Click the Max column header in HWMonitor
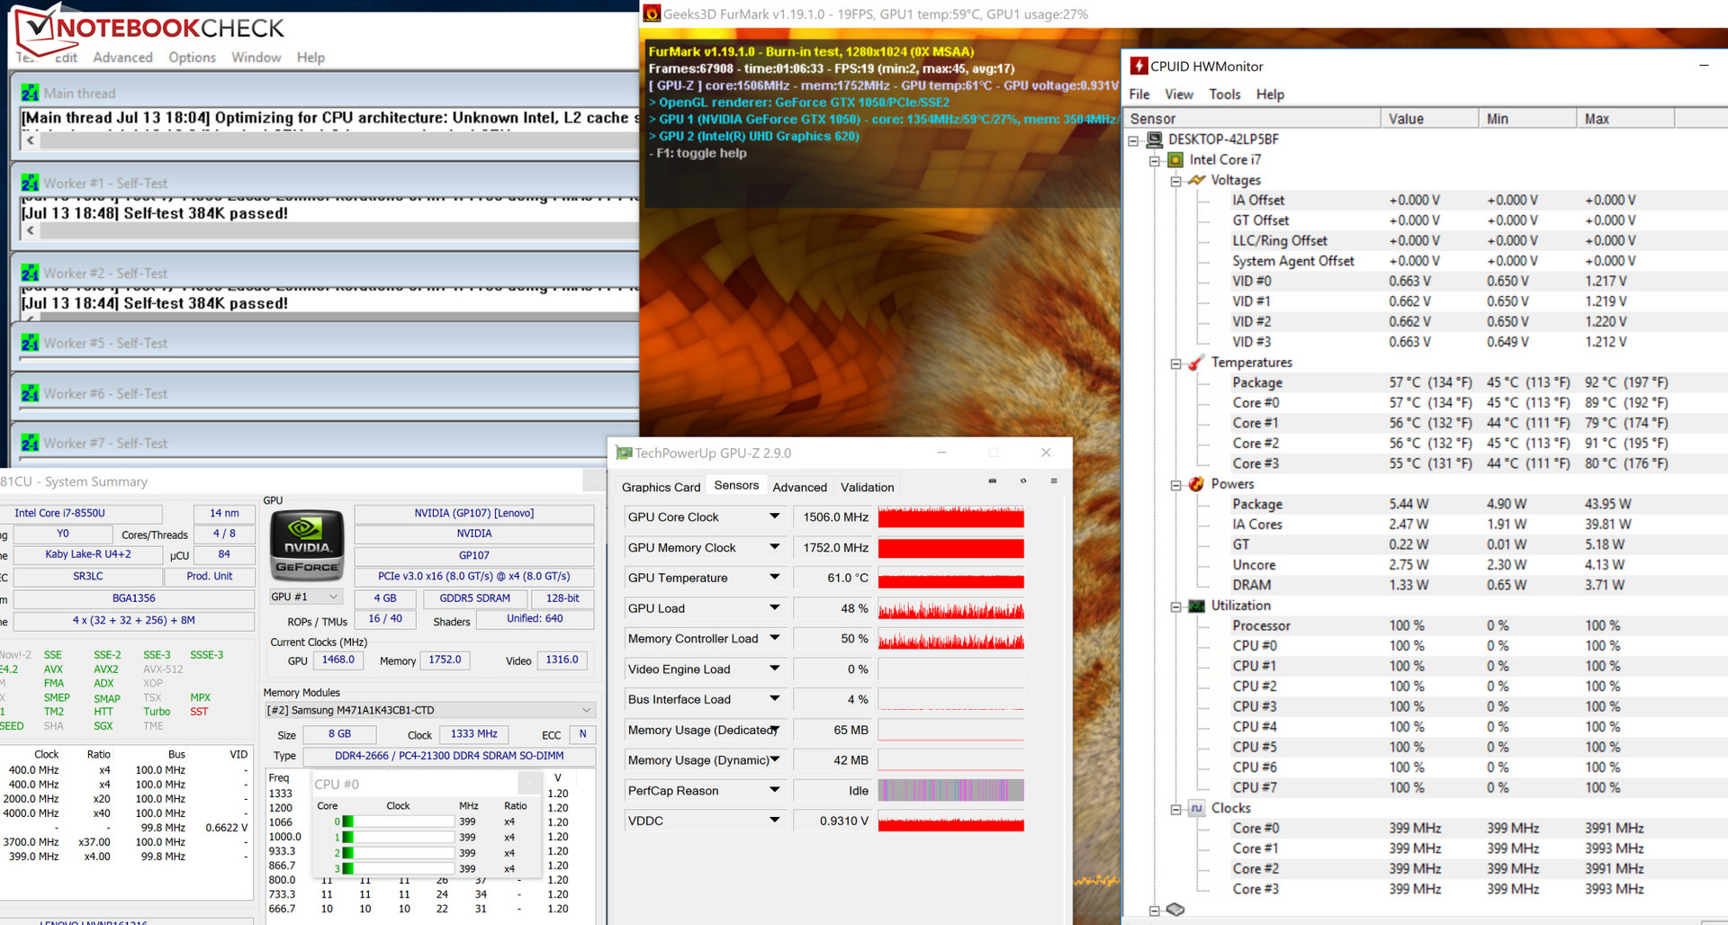This screenshot has height=925, width=1728. [x=1625, y=119]
